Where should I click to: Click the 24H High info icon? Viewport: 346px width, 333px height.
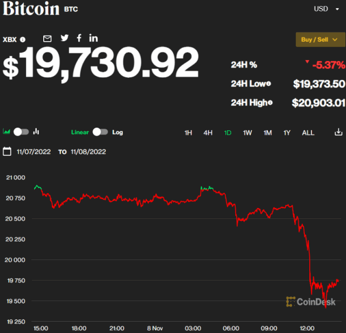pos(270,103)
